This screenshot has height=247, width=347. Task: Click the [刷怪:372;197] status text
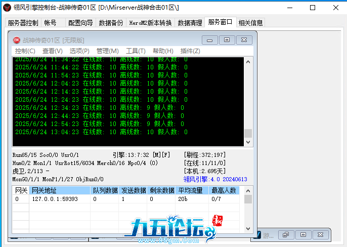(205, 155)
